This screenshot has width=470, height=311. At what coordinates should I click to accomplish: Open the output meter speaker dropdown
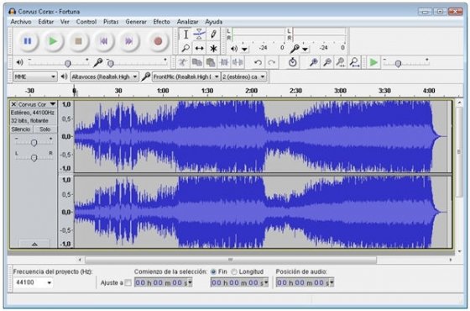[244, 49]
